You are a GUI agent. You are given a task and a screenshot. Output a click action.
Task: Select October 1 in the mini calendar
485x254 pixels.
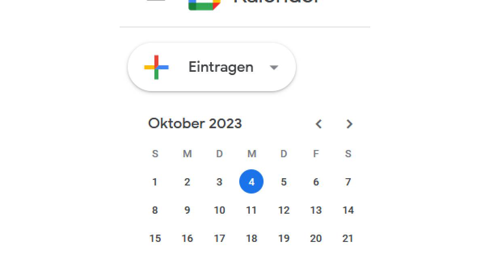click(155, 182)
